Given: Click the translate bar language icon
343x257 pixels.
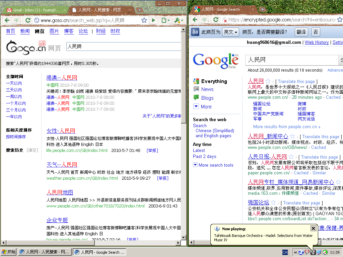Looking at the screenshot, I should pyautogui.click(x=195, y=32).
